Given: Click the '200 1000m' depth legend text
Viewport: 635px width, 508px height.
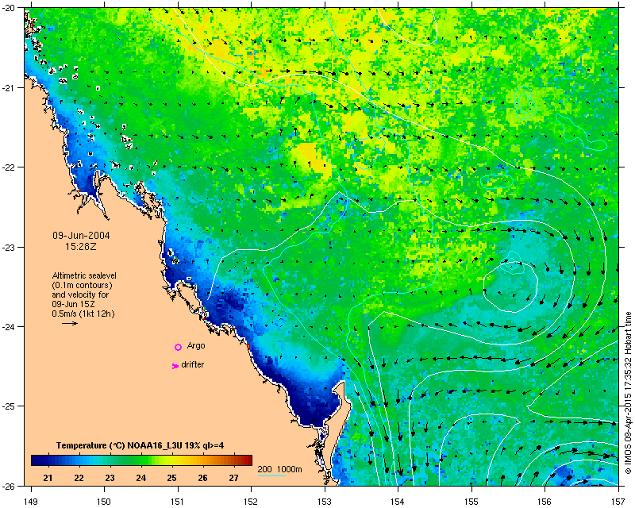Looking at the screenshot, I should pyautogui.click(x=280, y=470).
